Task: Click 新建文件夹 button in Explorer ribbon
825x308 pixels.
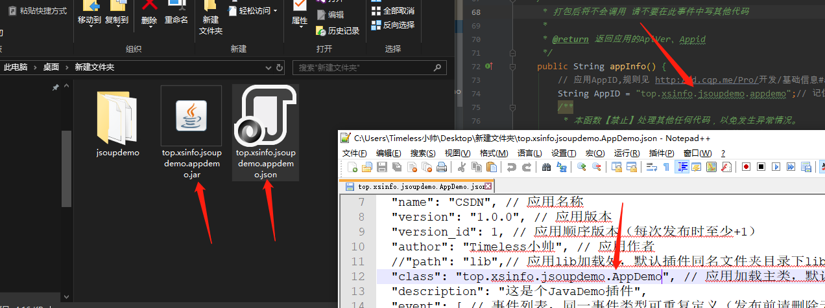Action: tap(211, 18)
